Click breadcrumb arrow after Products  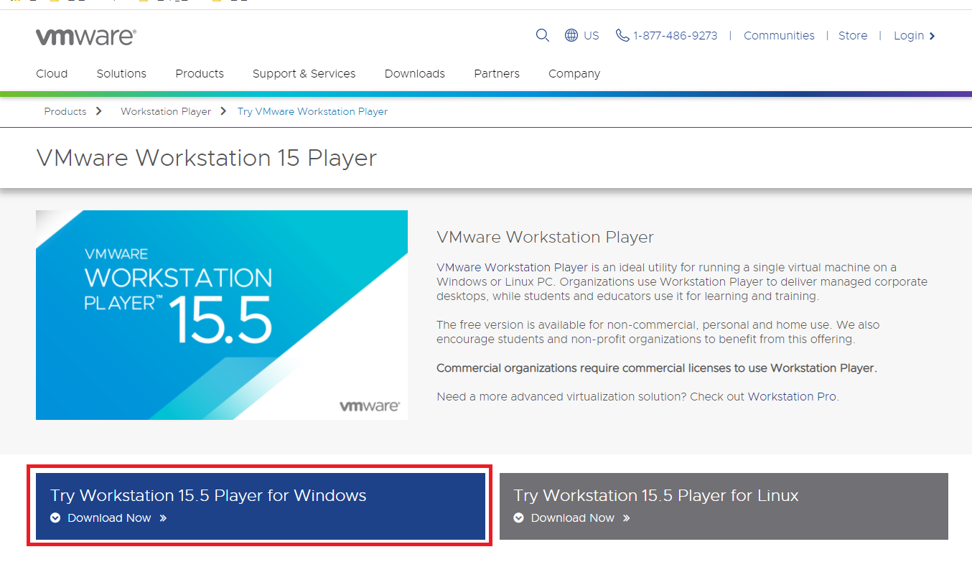click(x=98, y=111)
